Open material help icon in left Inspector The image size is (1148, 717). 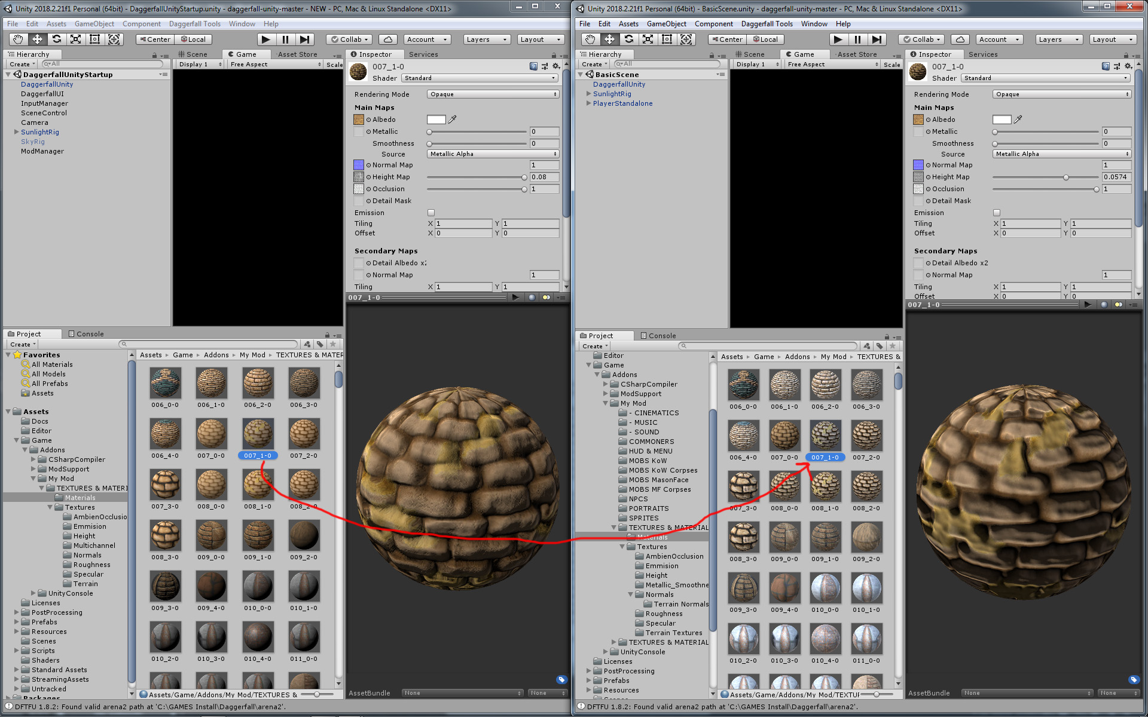click(x=533, y=66)
